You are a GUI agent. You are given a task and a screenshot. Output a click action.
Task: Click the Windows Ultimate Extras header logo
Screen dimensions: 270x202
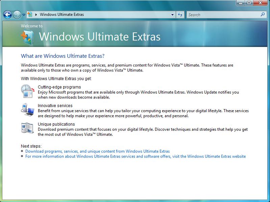pyautogui.click(x=27, y=37)
